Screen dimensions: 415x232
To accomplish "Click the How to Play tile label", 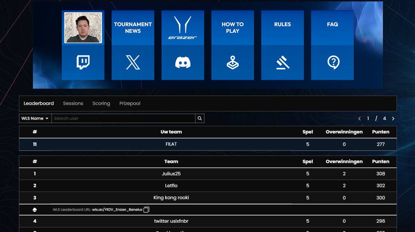I will point(232,28).
